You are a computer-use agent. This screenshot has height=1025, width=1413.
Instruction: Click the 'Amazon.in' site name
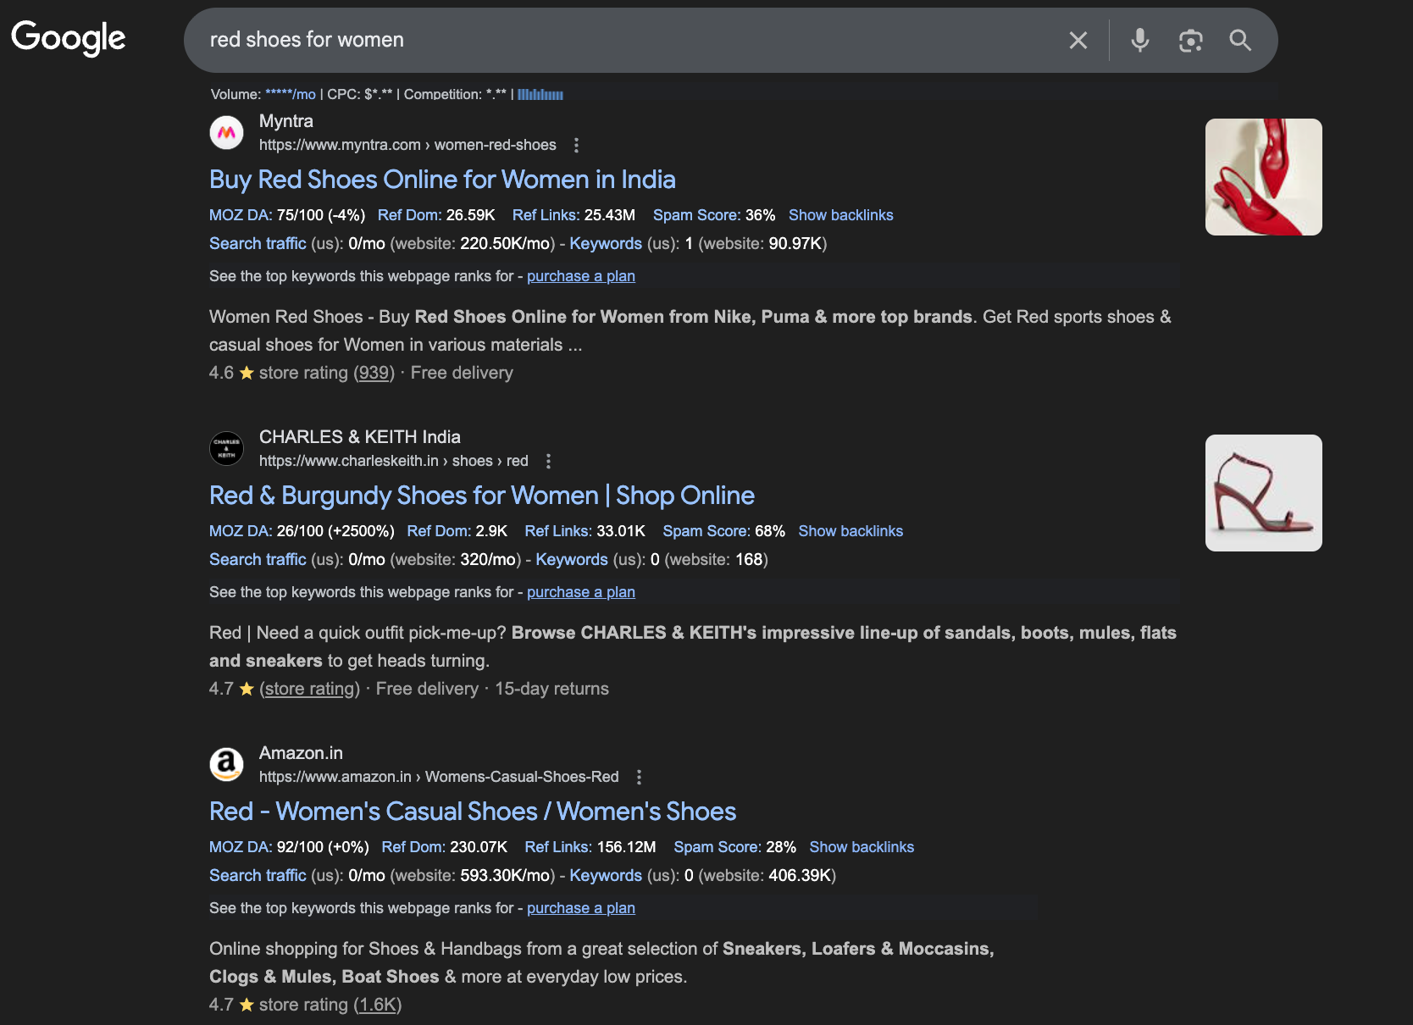301,753
